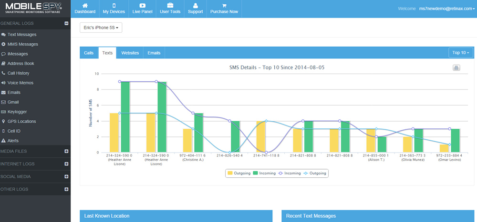Image resolution: width=477 pixels, height=222 pixels.
Task: Click the chart title SMS Details
Action: pyautogui.click(x=277, y=68)
